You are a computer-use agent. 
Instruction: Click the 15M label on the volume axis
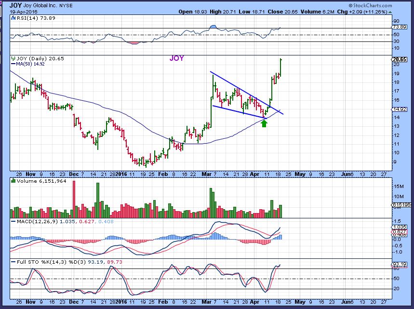coord(399,187)
